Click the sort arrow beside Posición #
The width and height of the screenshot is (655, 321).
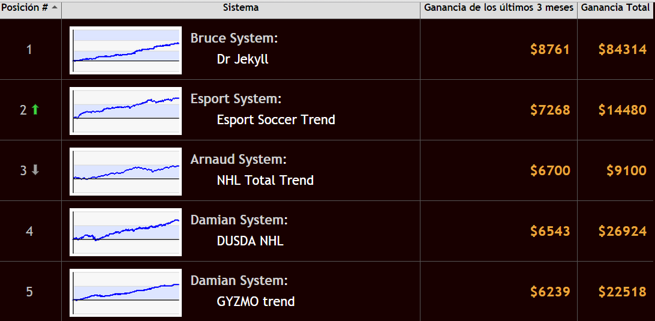click(x=55, y=8)
